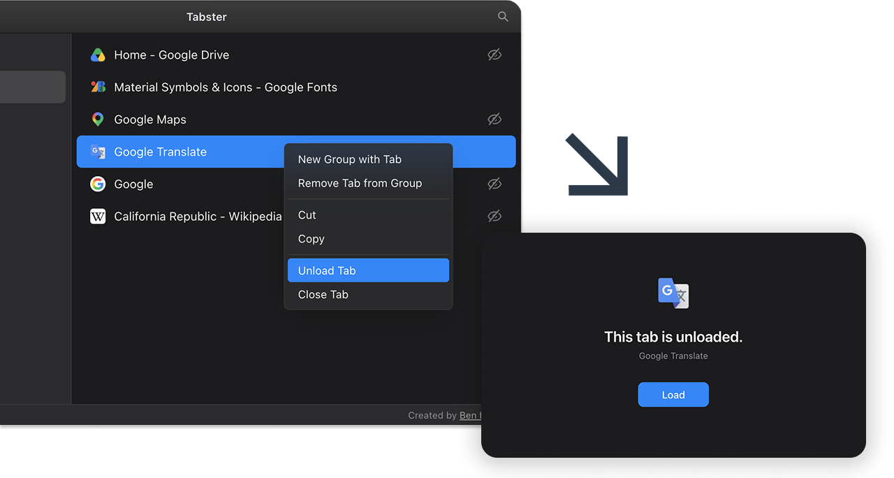
Task: Select the Google tab row text
Action: click(133, 184)
